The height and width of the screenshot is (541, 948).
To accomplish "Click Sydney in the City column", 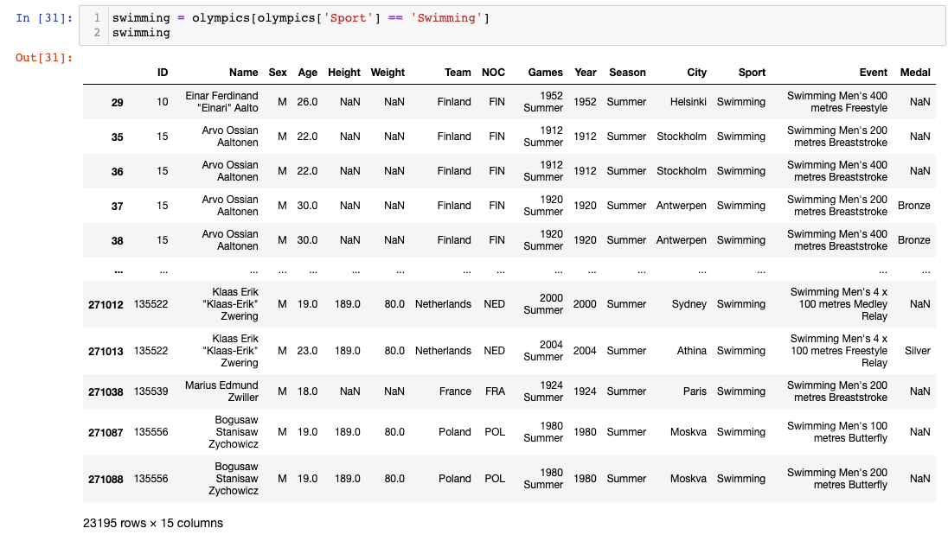I will [x=689, y=304].
